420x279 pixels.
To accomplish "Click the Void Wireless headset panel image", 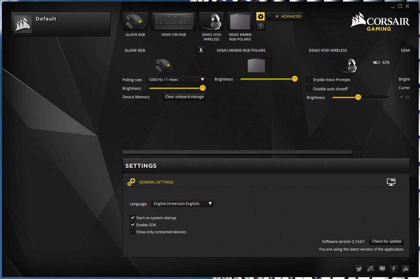I will tap(348, 65).
